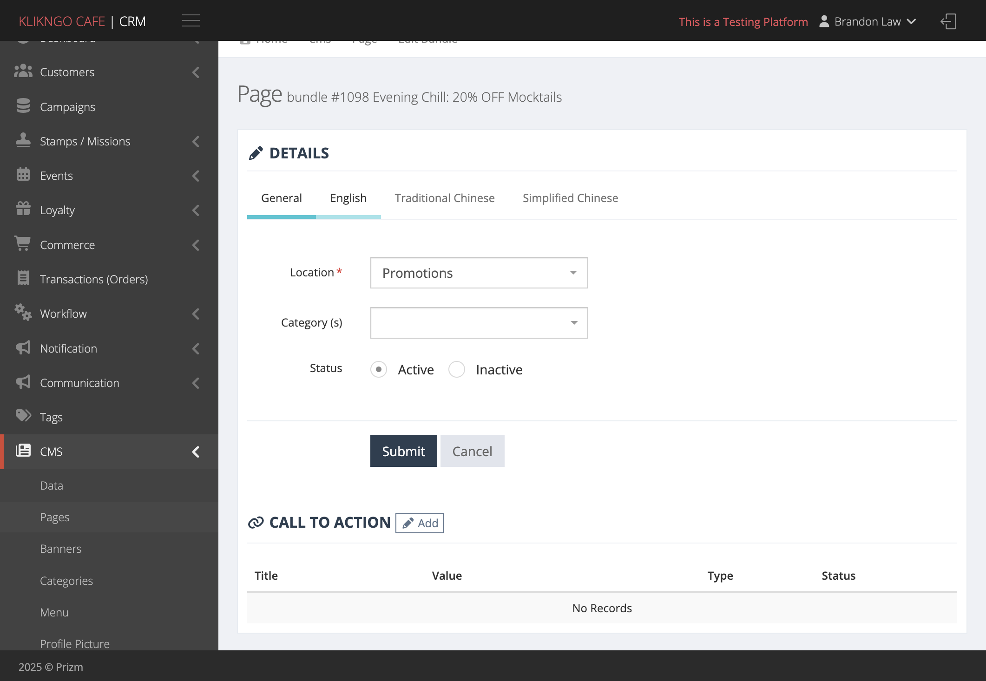Click the Tags icon in sidebar
The height and width of the screenshot is (681, 986).
pyautogui.click(x=23, y=416)
